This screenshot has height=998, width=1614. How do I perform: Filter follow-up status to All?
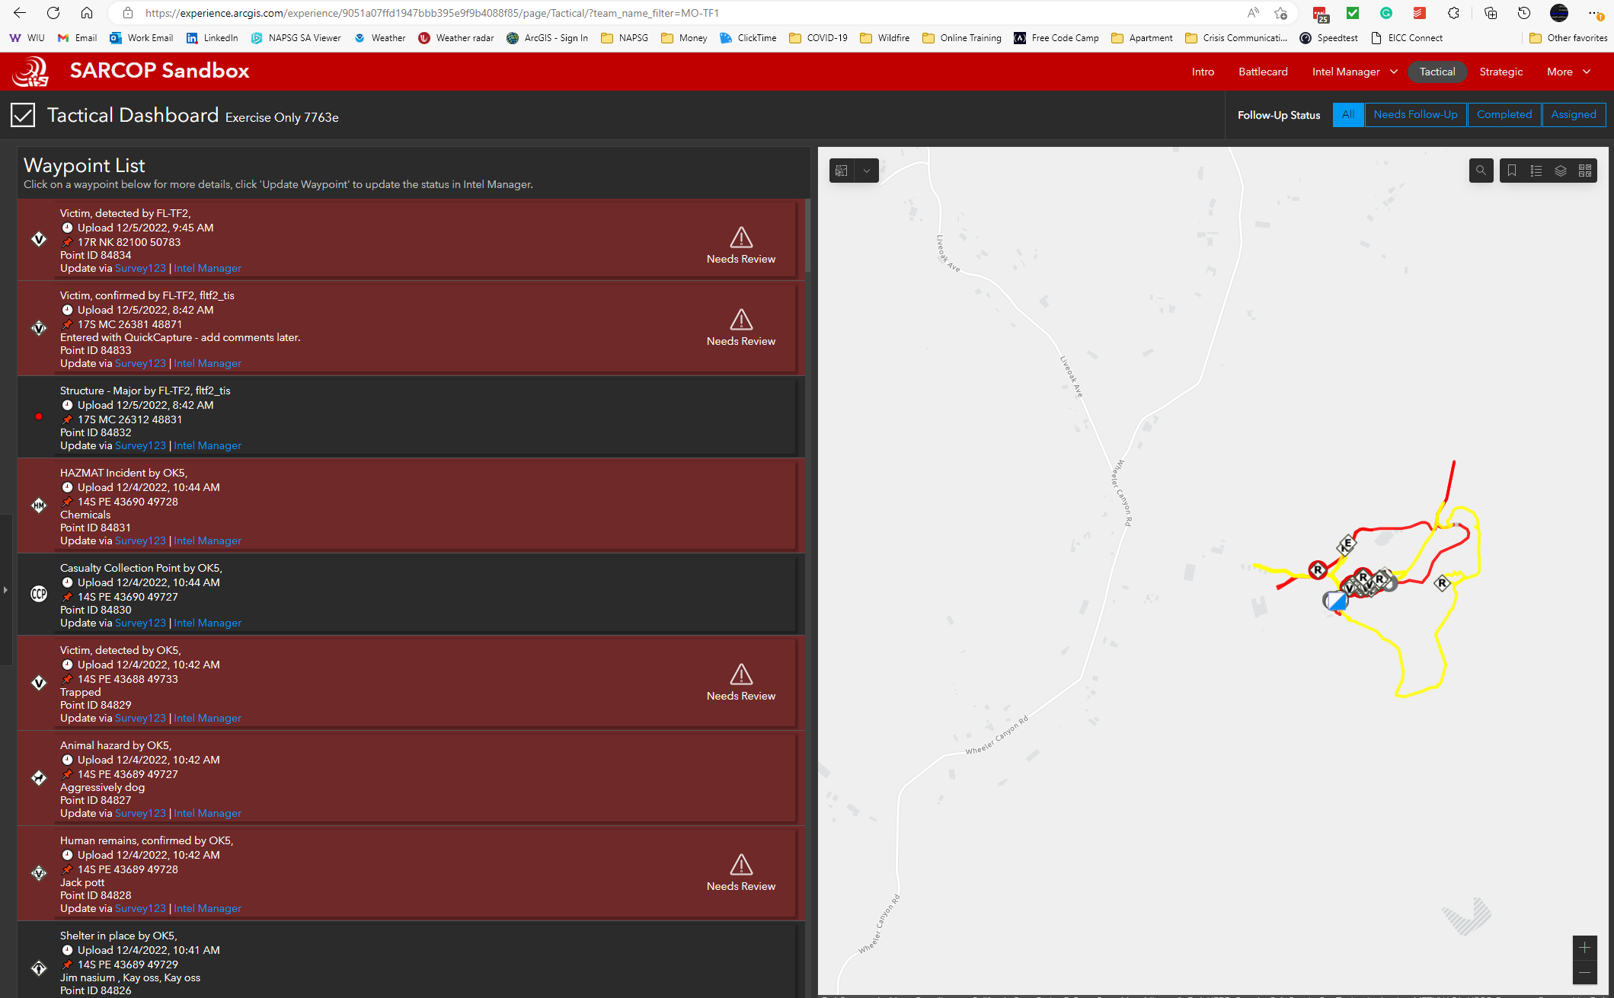coord(1348,115)
